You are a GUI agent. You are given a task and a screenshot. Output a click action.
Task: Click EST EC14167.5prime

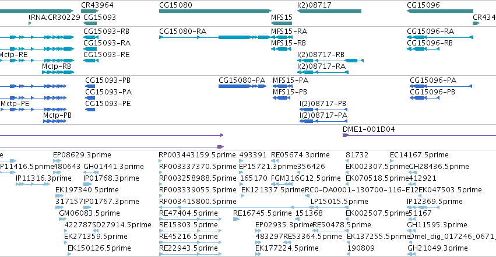[419, 155]
